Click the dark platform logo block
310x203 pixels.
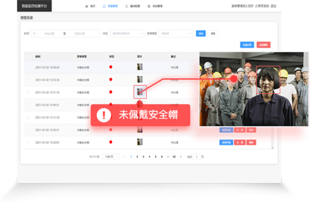coord(35,6)
